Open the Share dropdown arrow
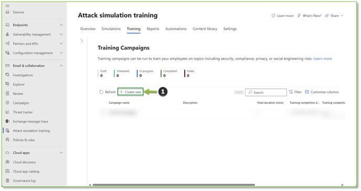 342,16
